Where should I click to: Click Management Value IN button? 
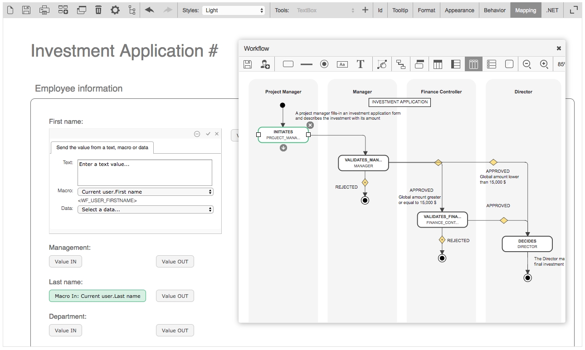point(66,262)
